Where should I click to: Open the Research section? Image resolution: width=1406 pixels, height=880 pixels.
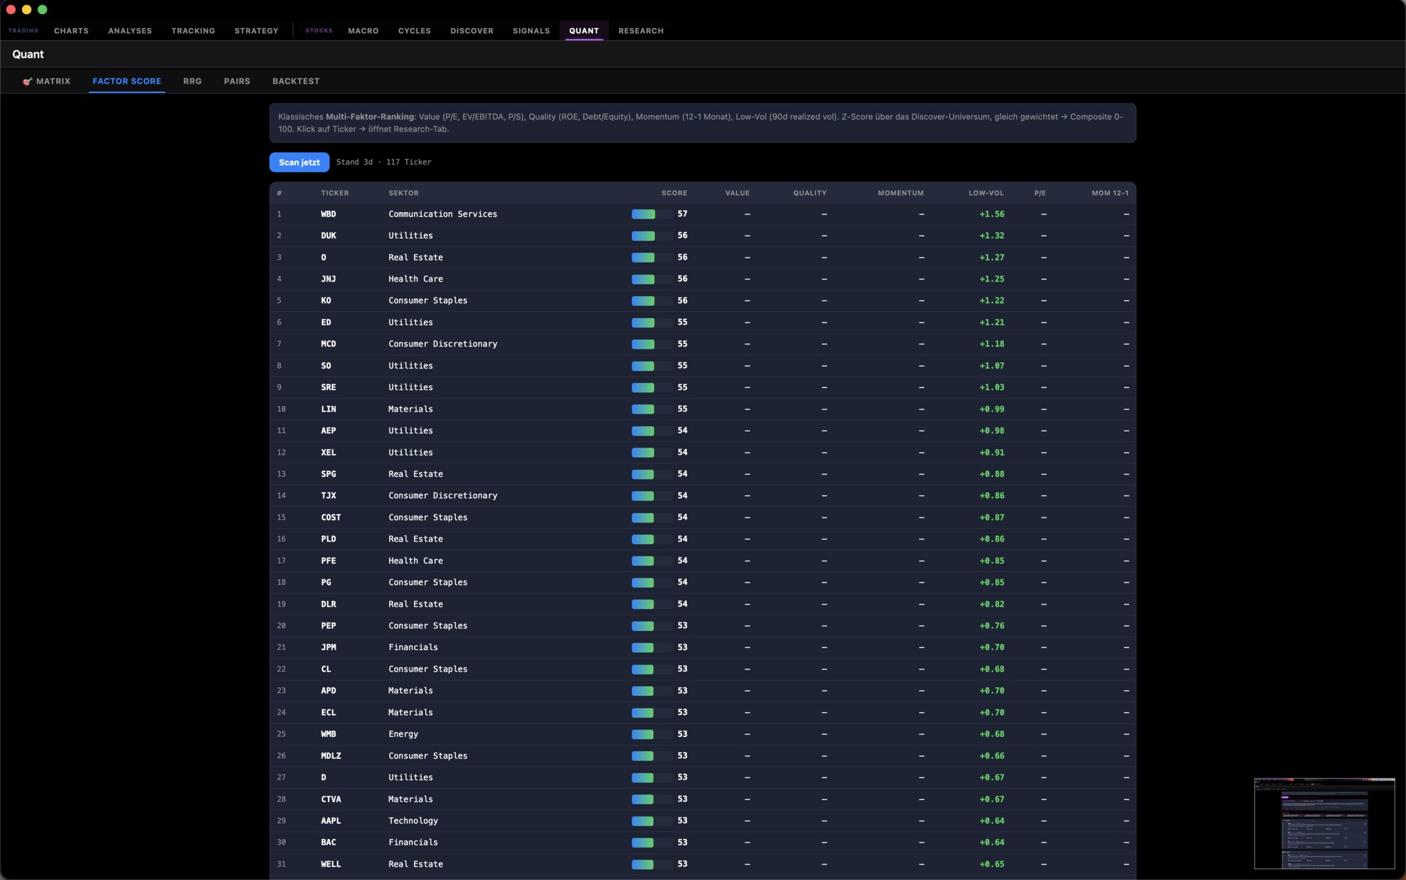click(x=641, y=31)
